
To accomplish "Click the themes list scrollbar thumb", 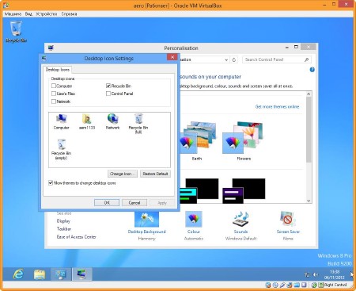I will point(309,129).
